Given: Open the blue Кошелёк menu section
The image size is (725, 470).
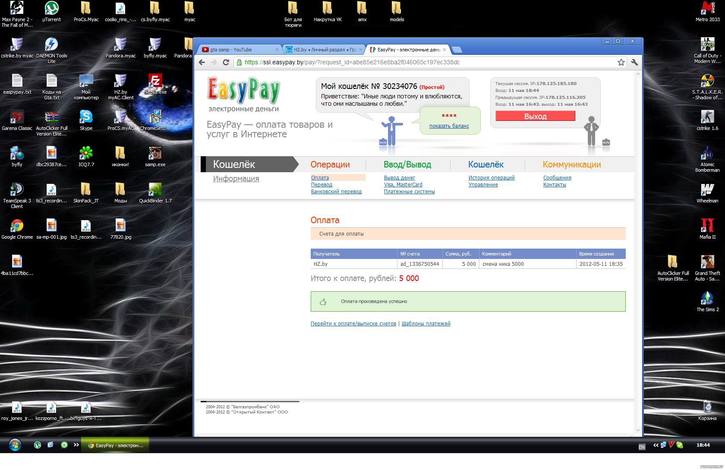Looking at the screenshot, I should (486, 164).
